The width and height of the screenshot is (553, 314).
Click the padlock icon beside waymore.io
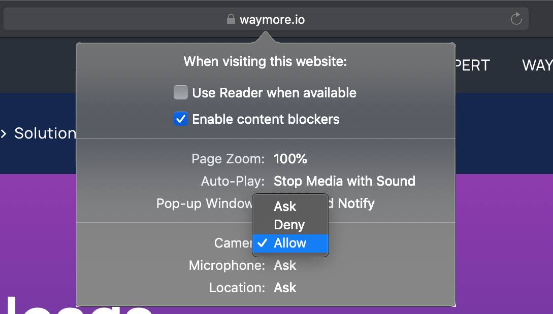point(231,19)
